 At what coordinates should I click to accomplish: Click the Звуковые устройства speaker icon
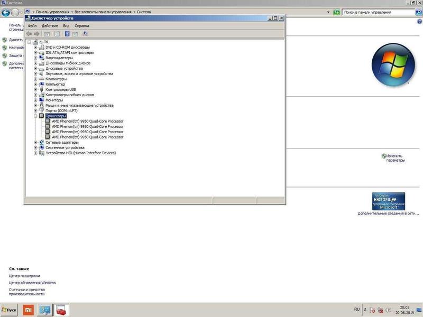(42, 73)
